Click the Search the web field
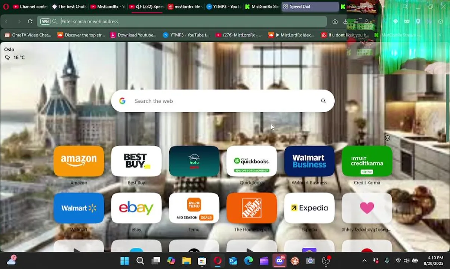Viewport: 450px width, 269px height. click(223, 101)
